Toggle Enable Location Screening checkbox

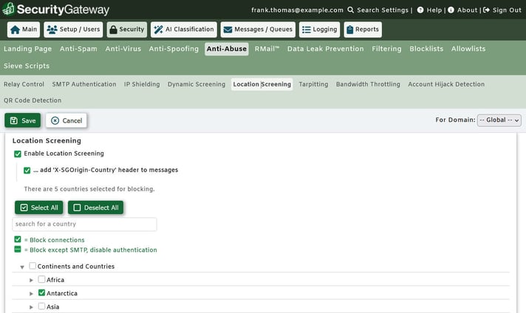(x=18, y=154)
